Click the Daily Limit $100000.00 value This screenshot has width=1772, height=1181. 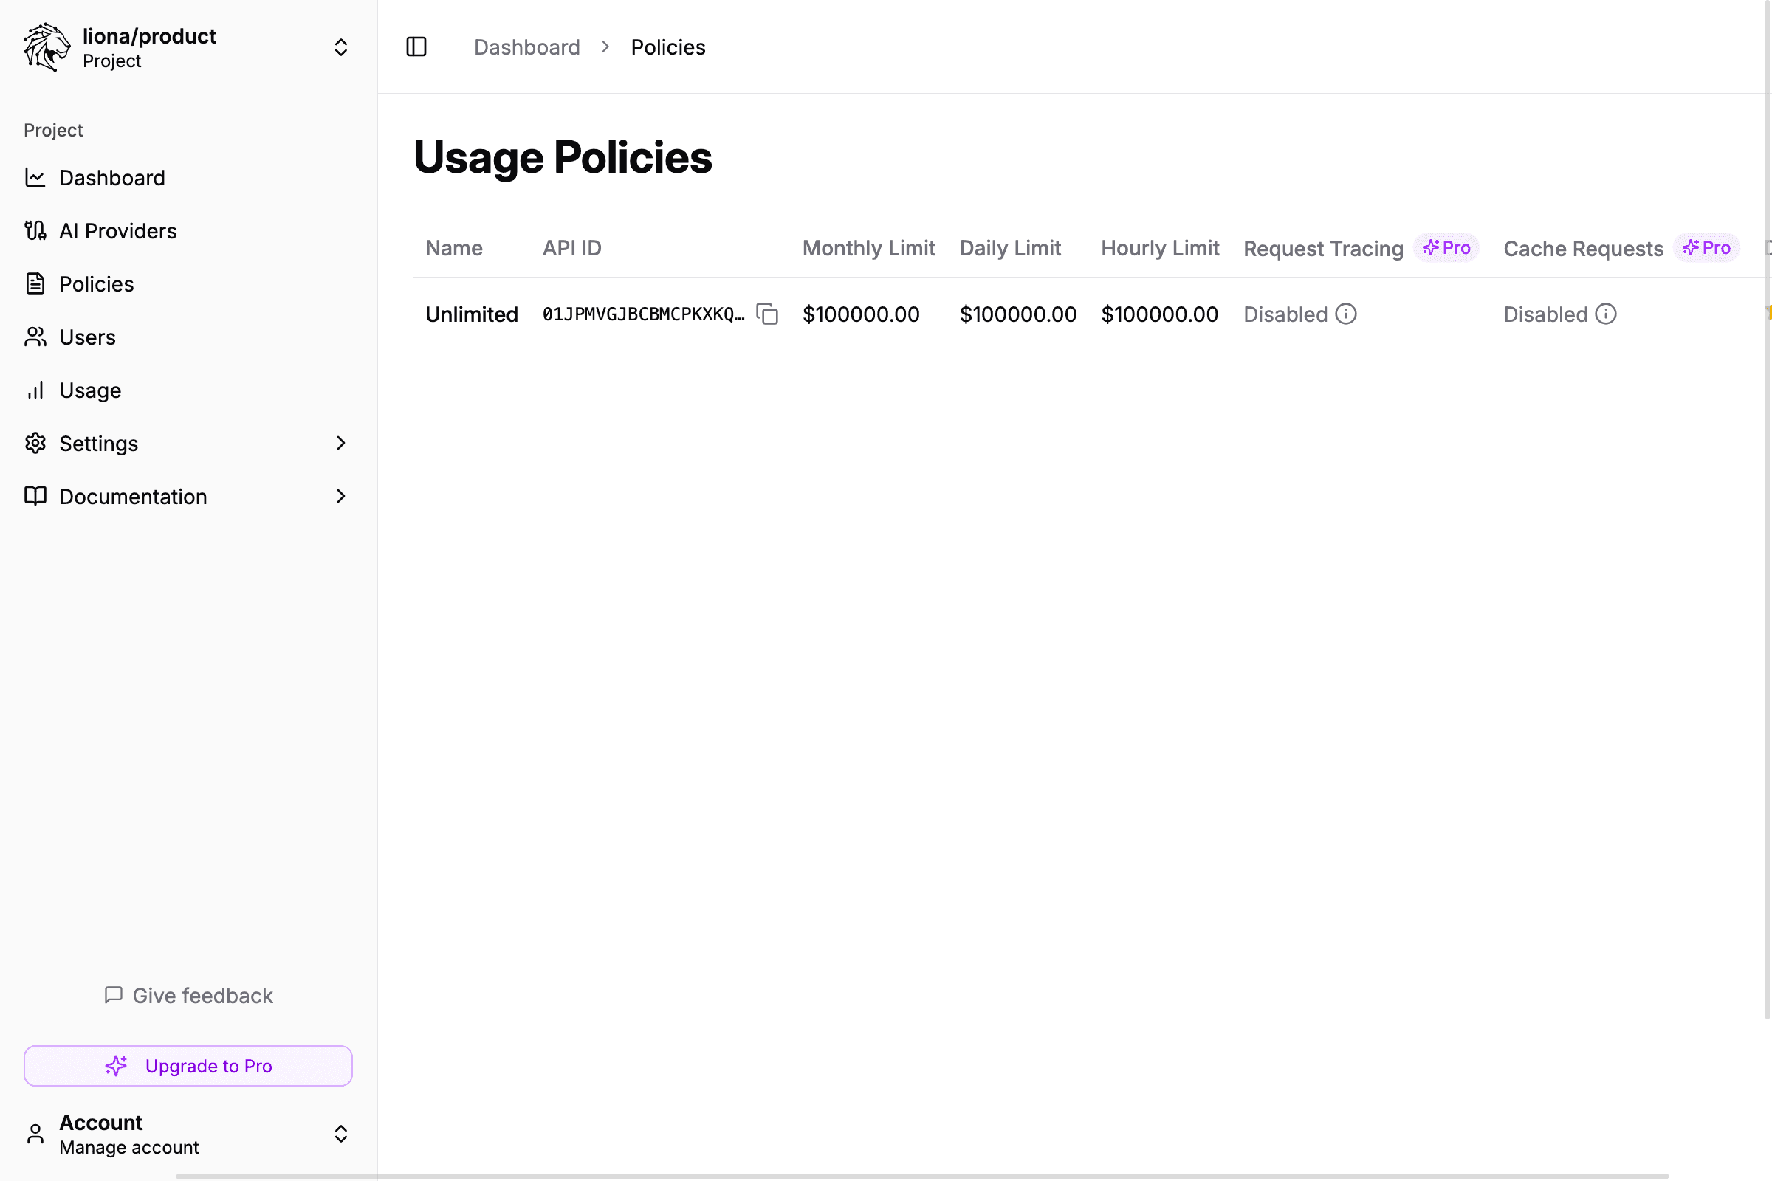click(x=1018, y=314)
